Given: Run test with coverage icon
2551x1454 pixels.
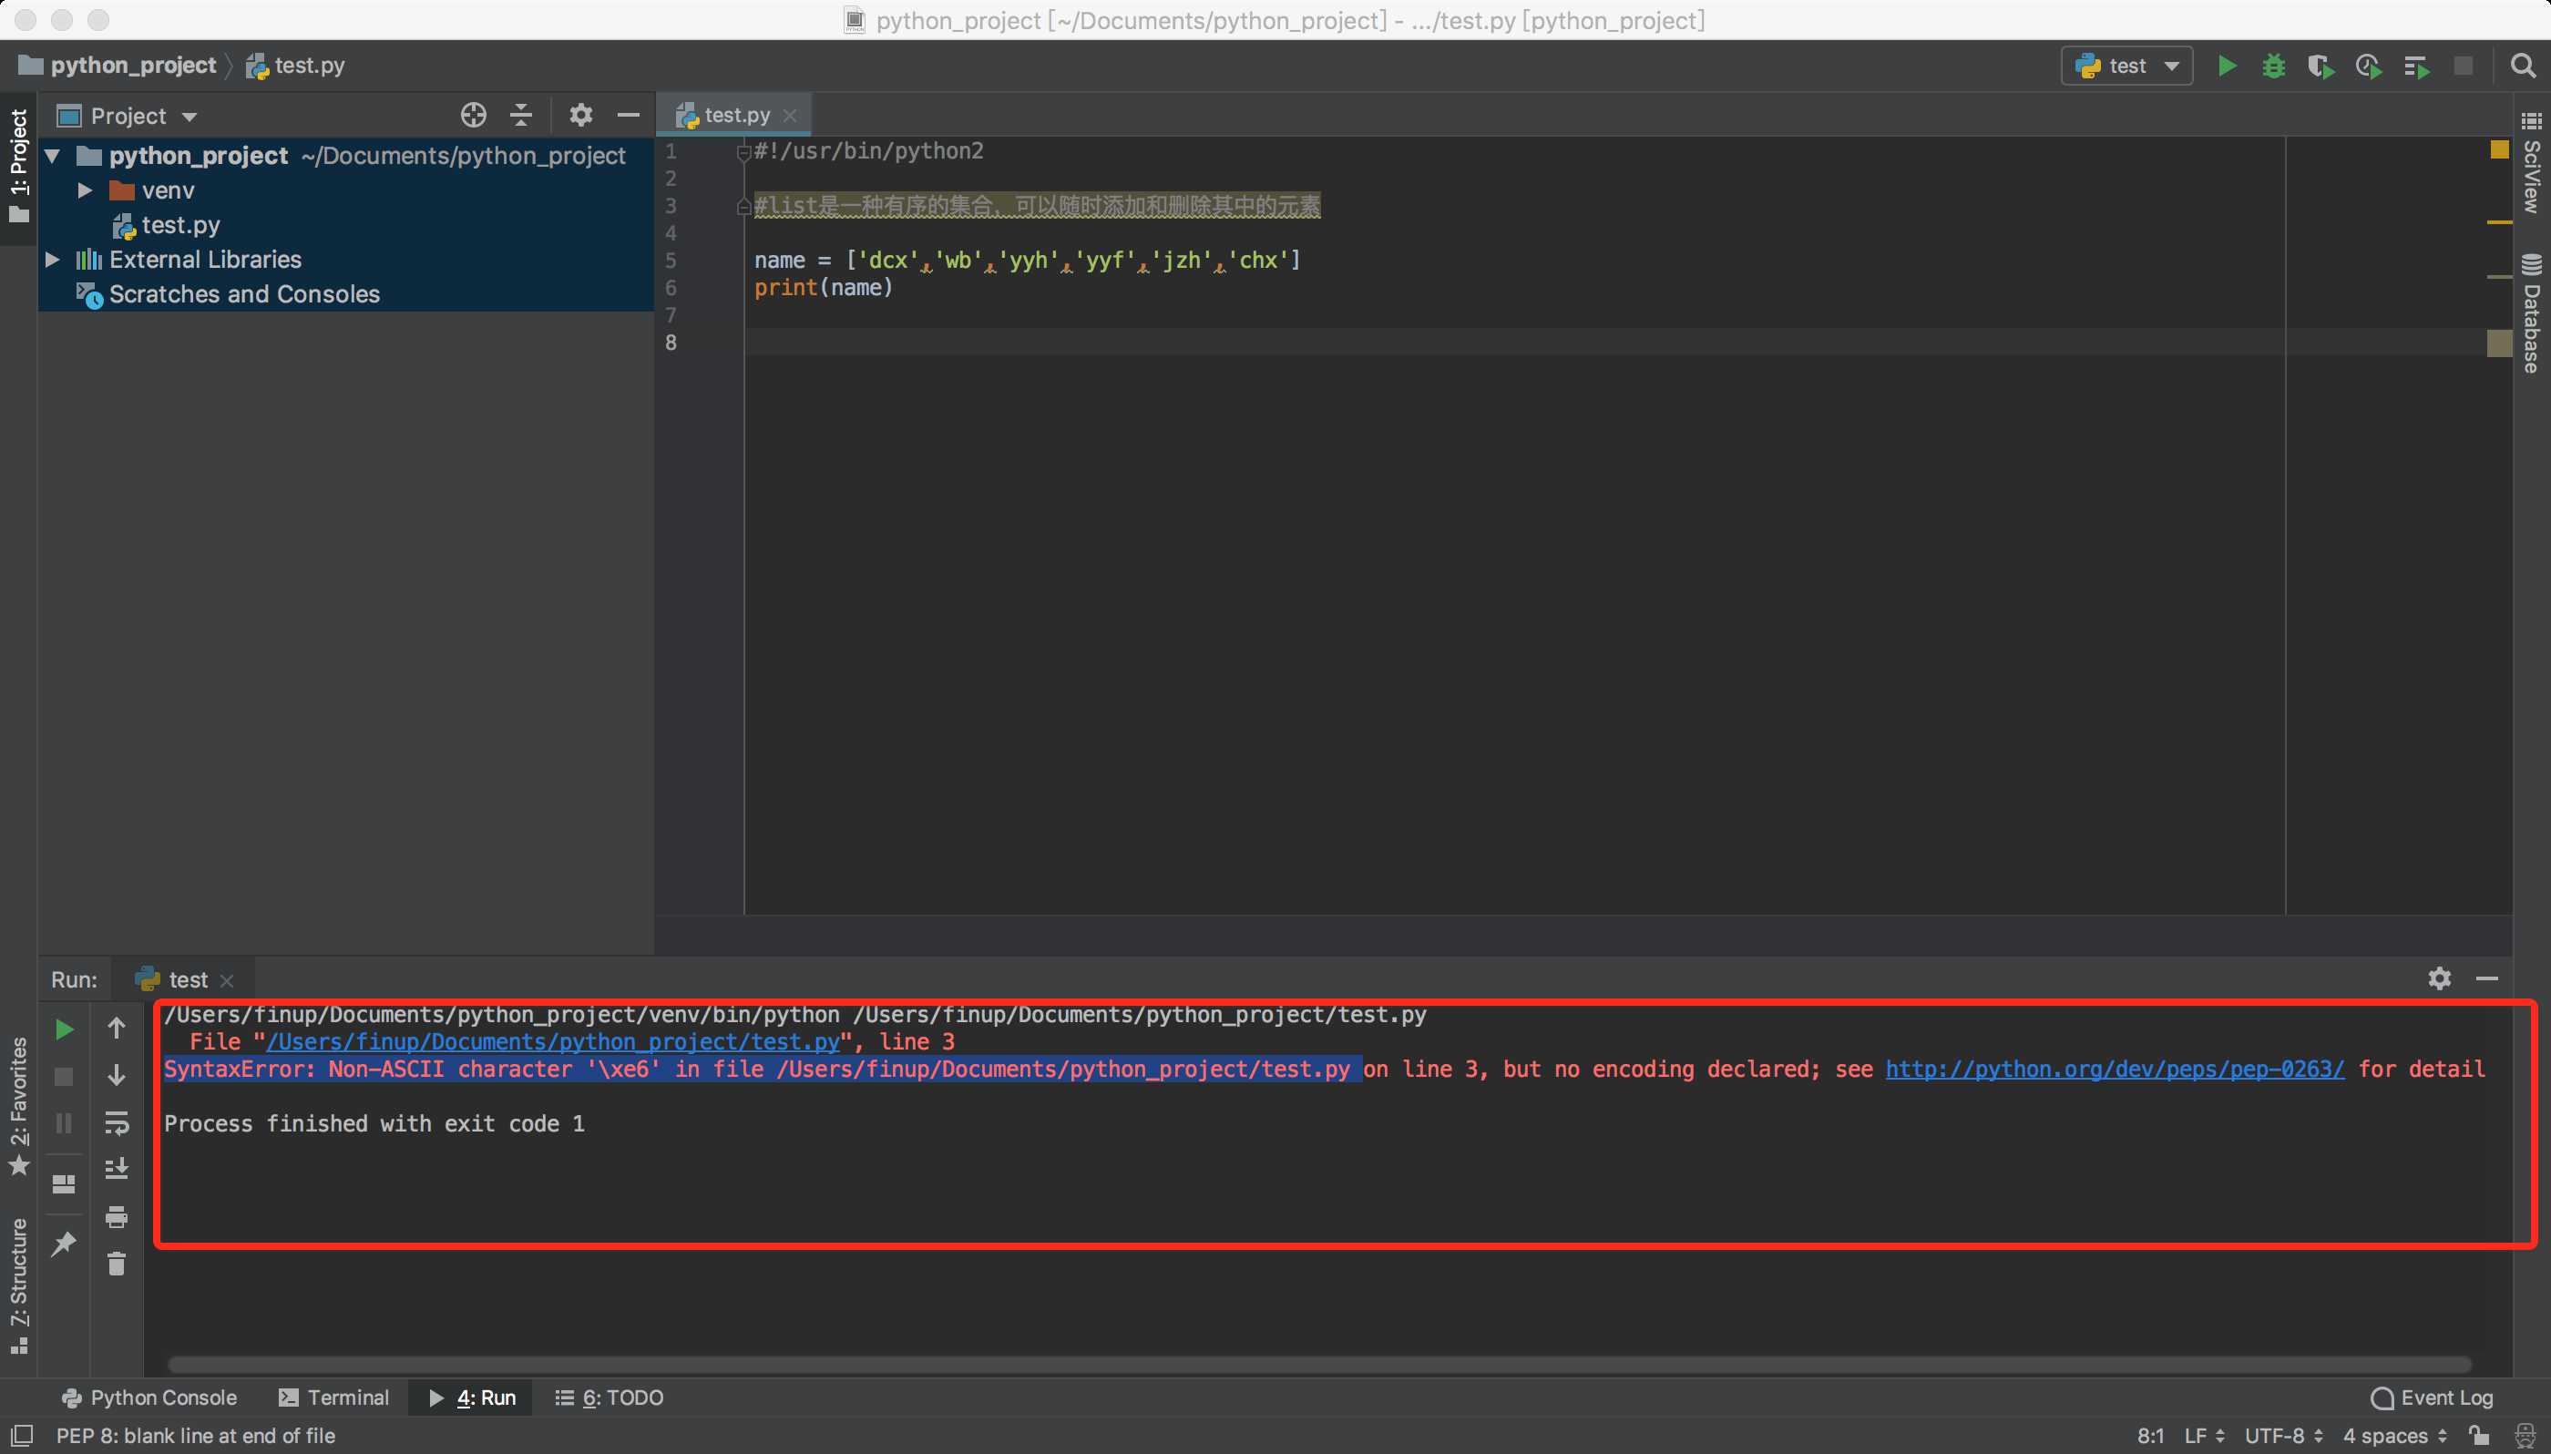Looking at the screenshot, I should click(2321, 66).
